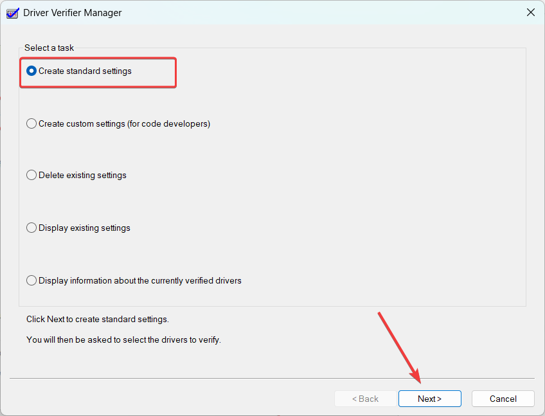Click the "(for code developers)" label text
This screenshot has height=416, width=545.
click(170, 123)
